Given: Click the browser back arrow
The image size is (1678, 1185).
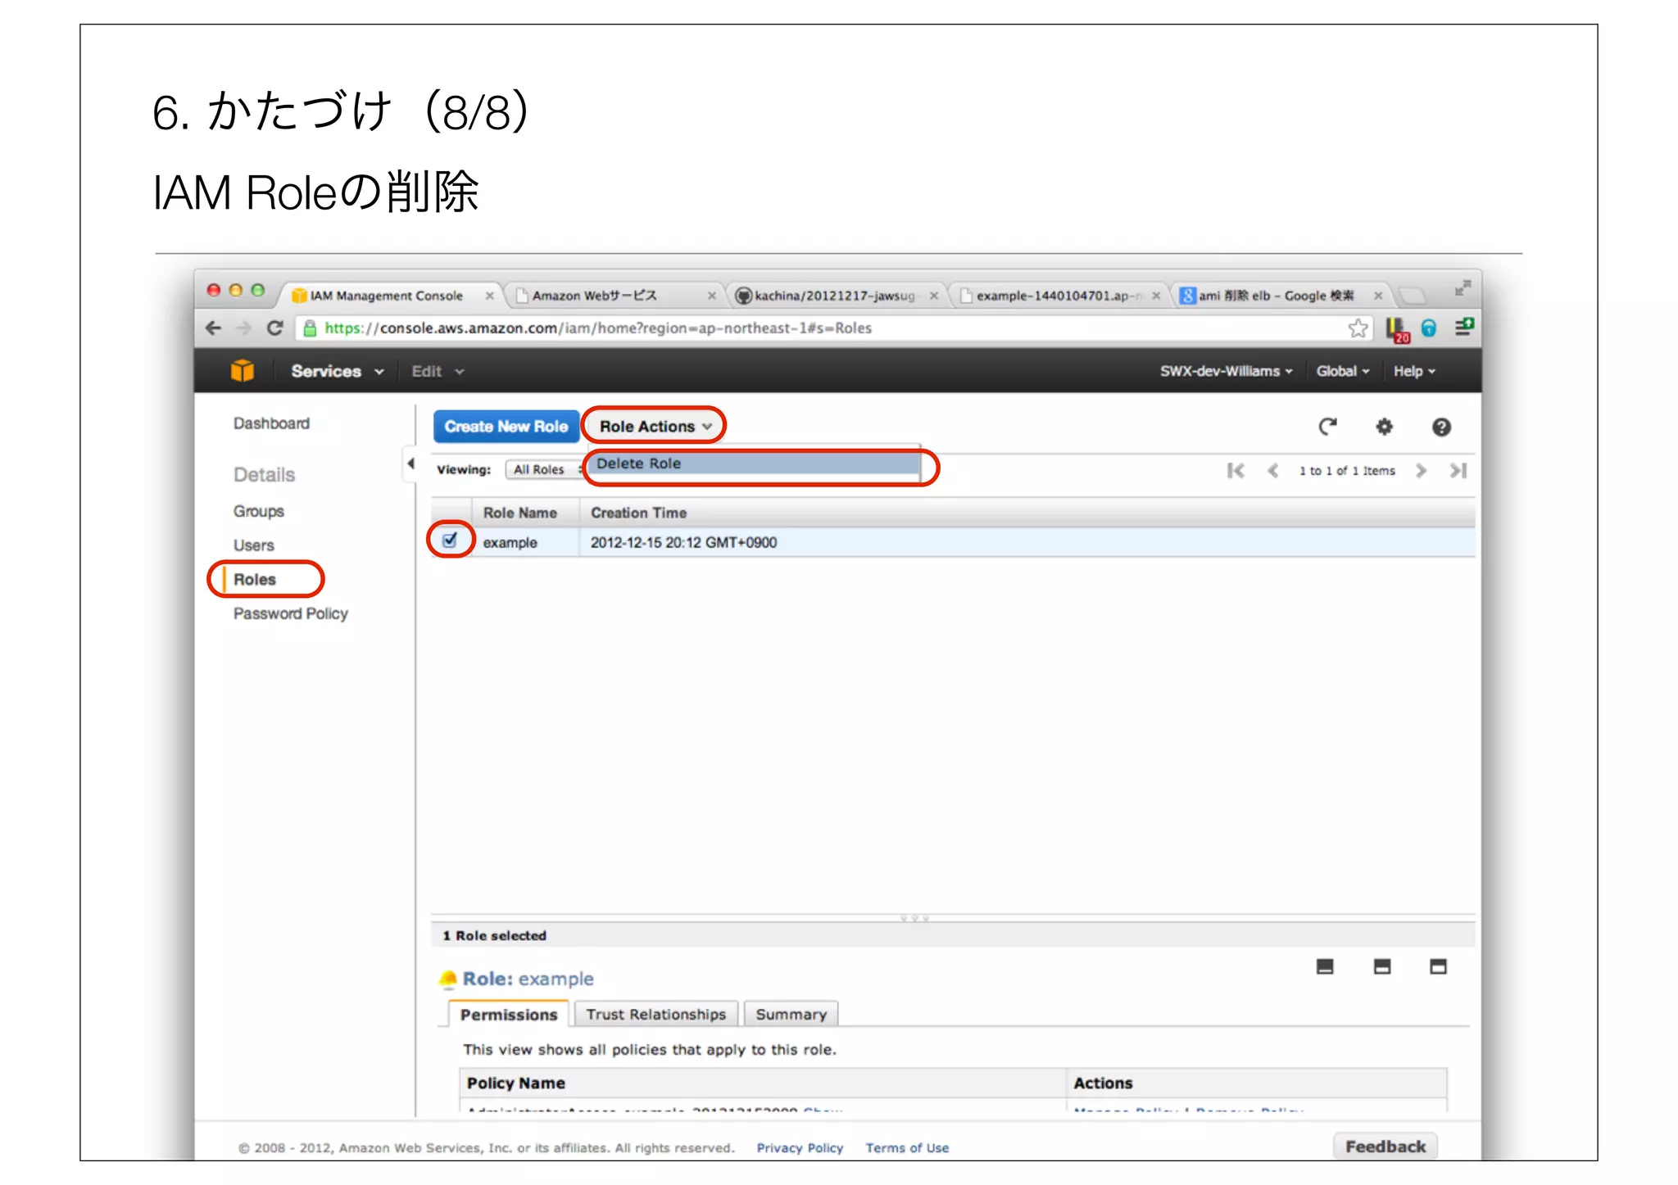Looking at the screenshot, I should coord(213,328).
